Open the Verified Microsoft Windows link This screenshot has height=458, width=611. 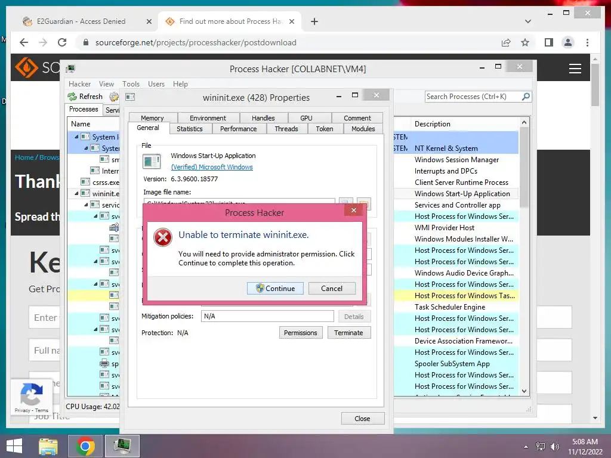click(x=212, y=167)
